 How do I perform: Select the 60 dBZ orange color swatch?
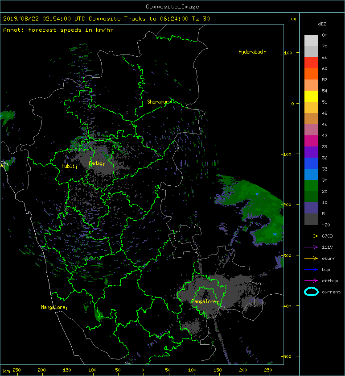click(311, 74)
